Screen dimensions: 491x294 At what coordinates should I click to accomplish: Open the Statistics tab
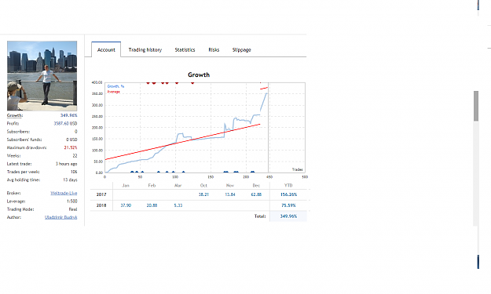[185, 49]
